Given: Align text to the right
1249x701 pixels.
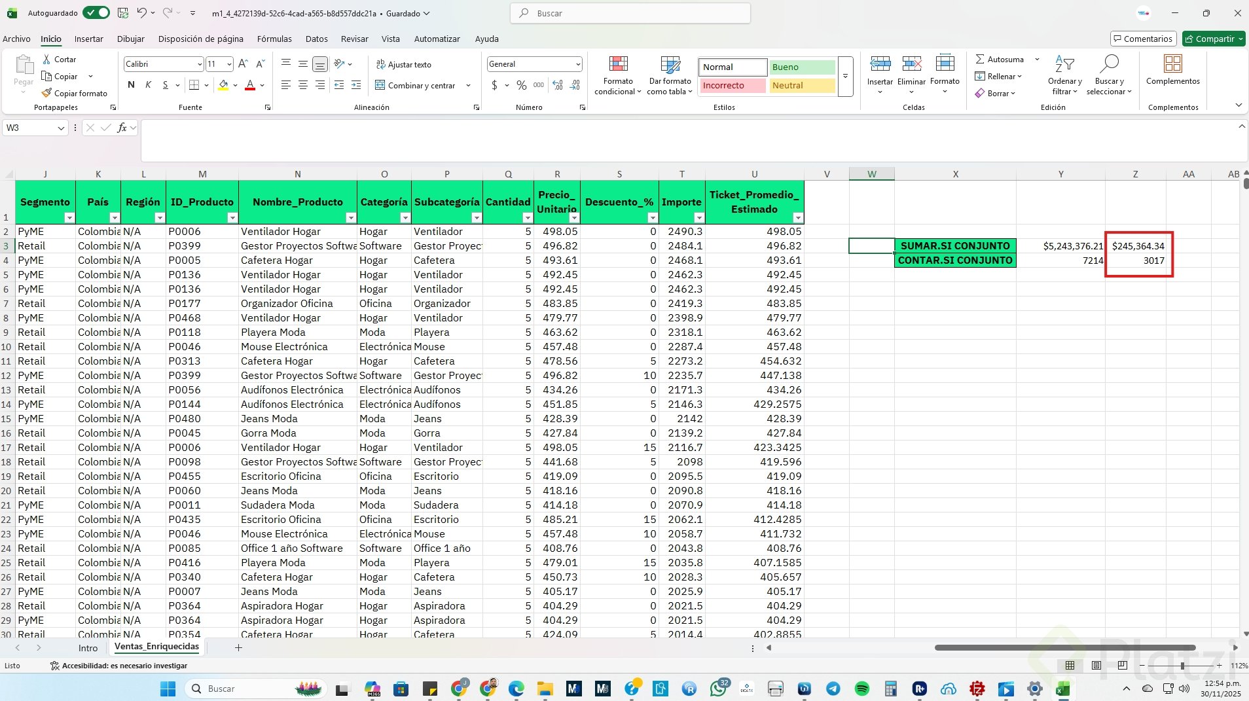Looking at the screenshot, I should tap(320, 85).
